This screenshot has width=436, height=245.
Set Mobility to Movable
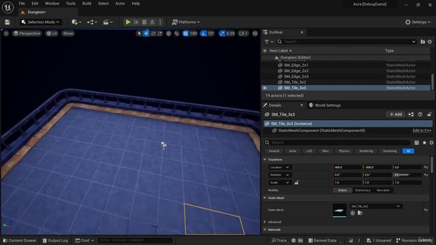[383, 191]
